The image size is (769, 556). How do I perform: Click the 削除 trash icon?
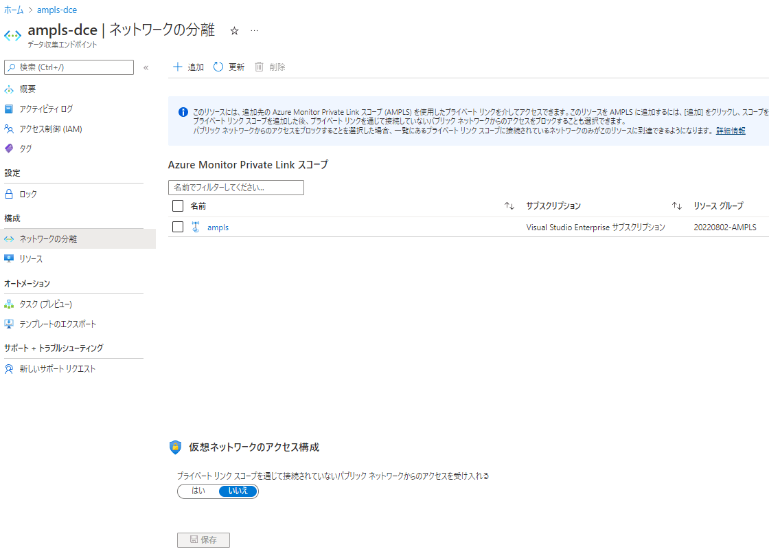[259, 67]
